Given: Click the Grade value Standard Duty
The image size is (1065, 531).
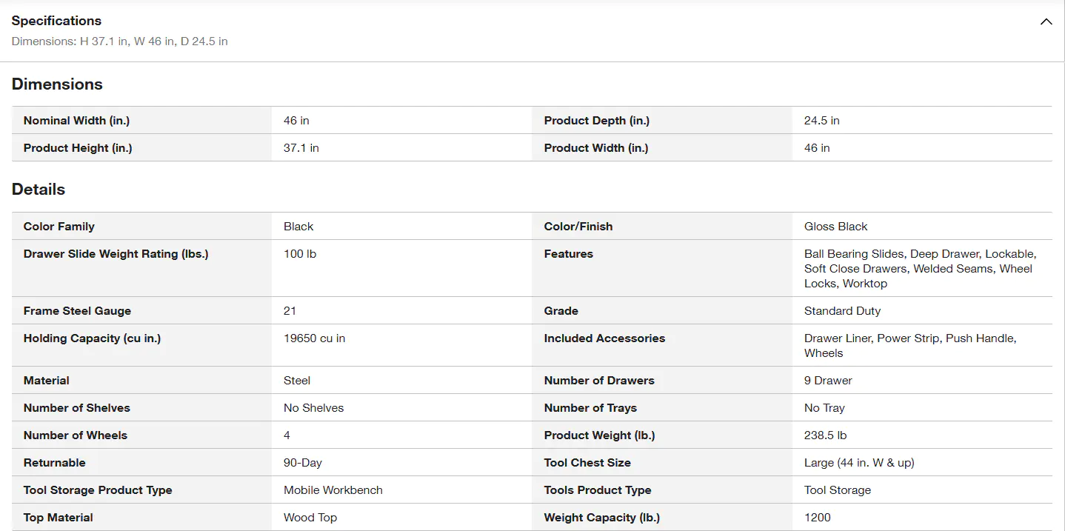Looking at the screenshot, I should (842, 311).
